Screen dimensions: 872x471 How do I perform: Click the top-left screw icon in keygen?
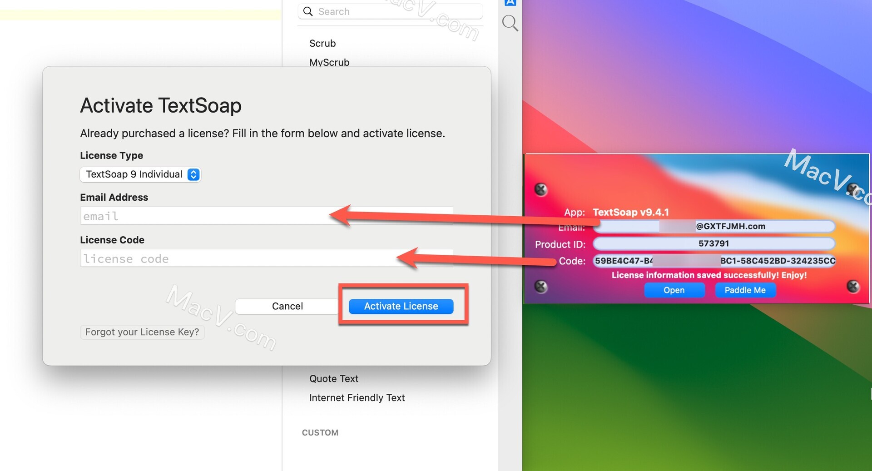(540, 189)
